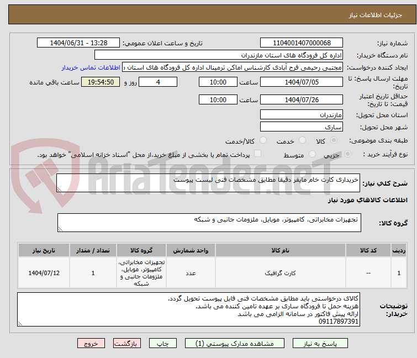
Task: Select the 'کالا' radio button
Action: 334,140
